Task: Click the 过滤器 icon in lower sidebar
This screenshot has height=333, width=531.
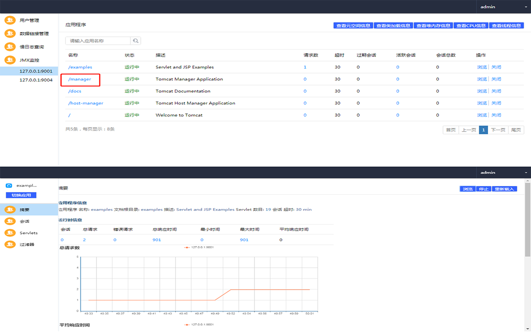Action: [10, 244]
